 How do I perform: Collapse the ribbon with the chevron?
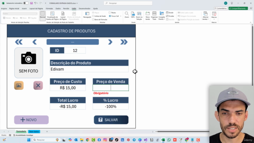point(250,22)
